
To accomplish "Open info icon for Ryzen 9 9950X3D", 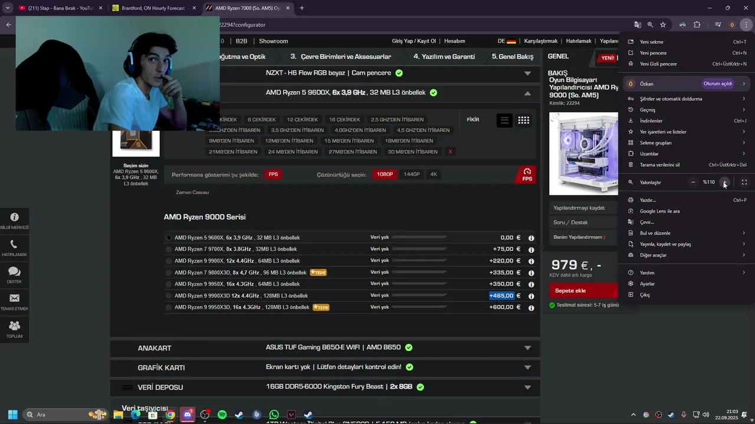I will [531, 307].
